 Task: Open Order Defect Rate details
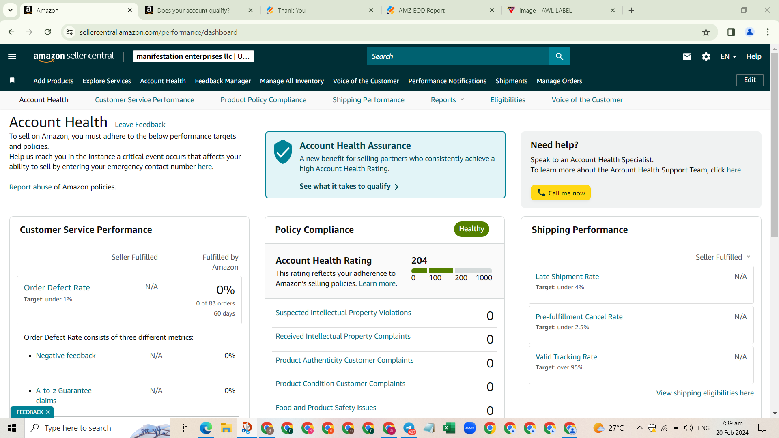point(57,288)
